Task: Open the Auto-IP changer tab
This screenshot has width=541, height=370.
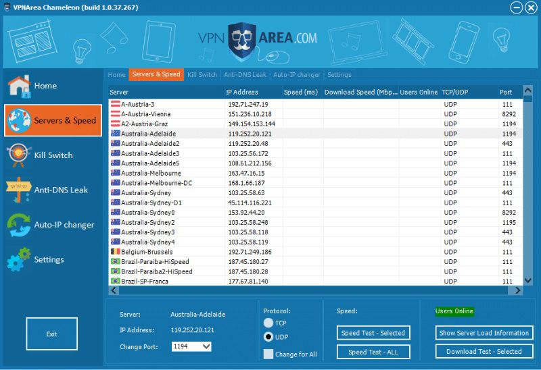Action: [x=297, y=75]
